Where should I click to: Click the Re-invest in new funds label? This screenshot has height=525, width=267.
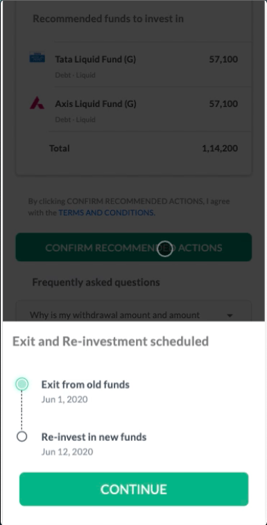[x=94, y=437]
